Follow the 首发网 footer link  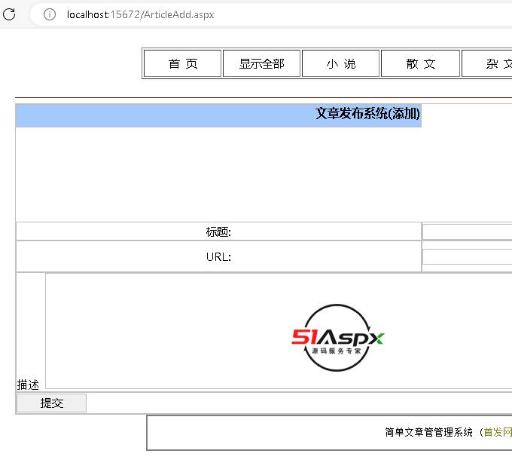pos(498,432)
